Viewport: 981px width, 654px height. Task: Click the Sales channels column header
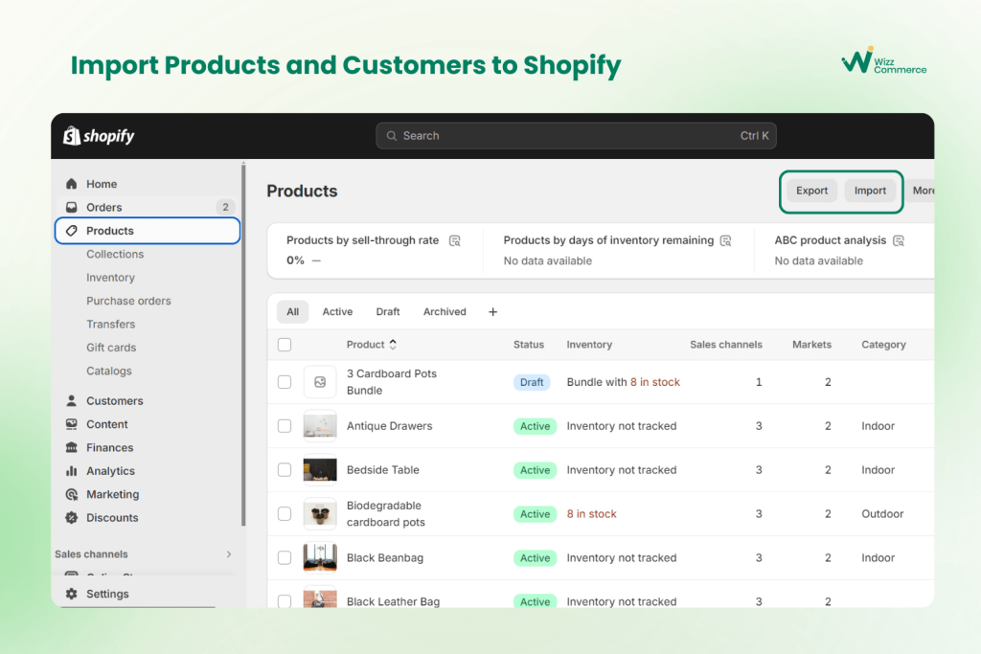pos(726,345)
